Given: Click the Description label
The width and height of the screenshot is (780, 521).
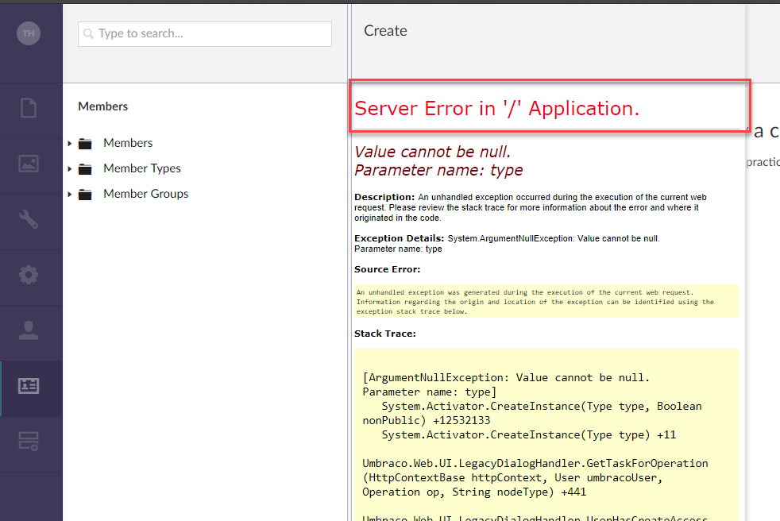Looking at the screenshot, I should click(384, 197).
